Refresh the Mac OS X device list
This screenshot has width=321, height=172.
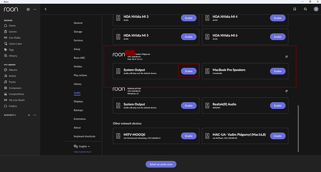point(287,57)
